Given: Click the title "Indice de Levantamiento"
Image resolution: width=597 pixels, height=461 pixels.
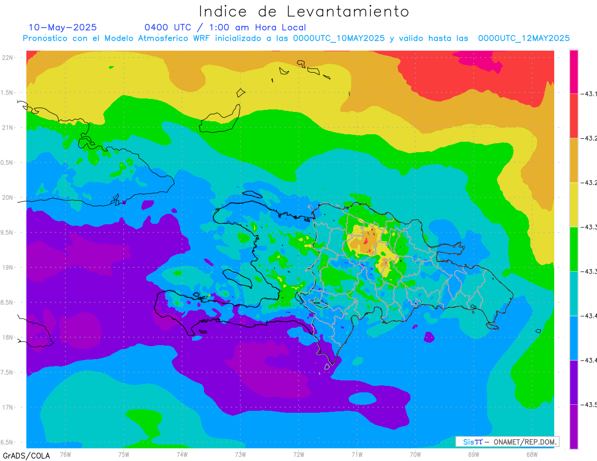Looking at the screenshot, I should 304,11.
